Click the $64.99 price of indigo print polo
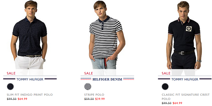The image size is (212, 106). [23, 99]
